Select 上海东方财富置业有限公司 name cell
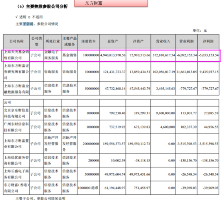 [16, 143]
